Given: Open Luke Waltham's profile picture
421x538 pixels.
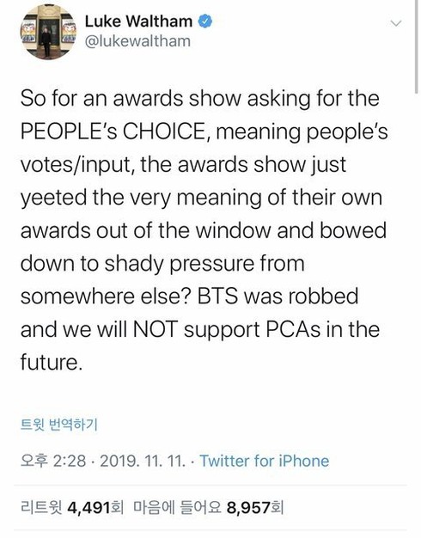Looking at the screenshot, I should [x=48, y=32].
